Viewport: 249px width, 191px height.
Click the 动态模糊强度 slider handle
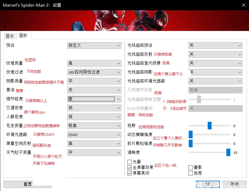click(x=191, y=134)
